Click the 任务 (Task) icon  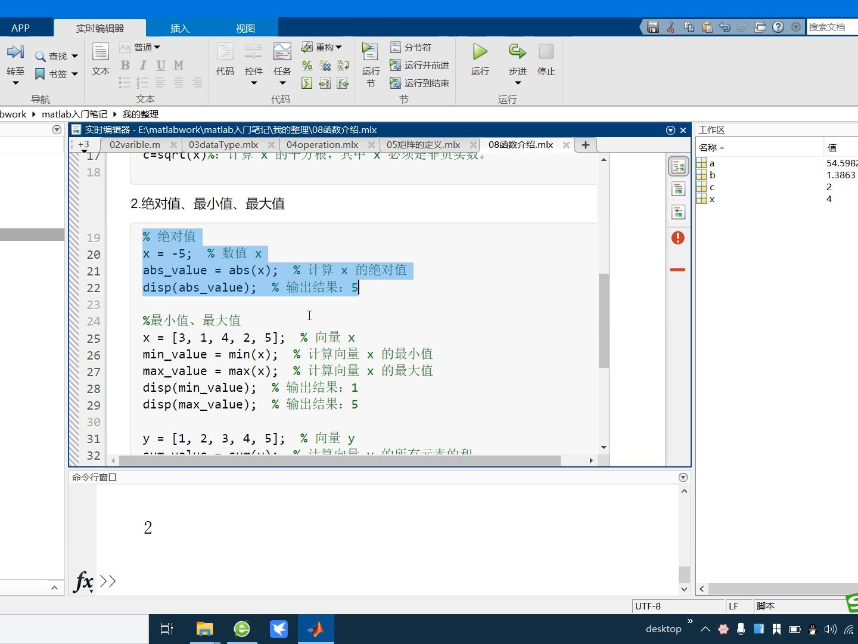282,52
